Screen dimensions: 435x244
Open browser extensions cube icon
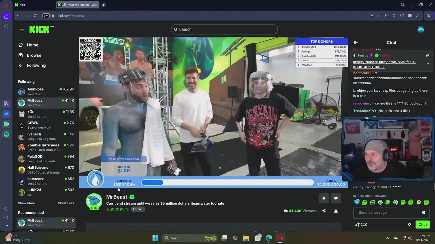pos(428,16)
